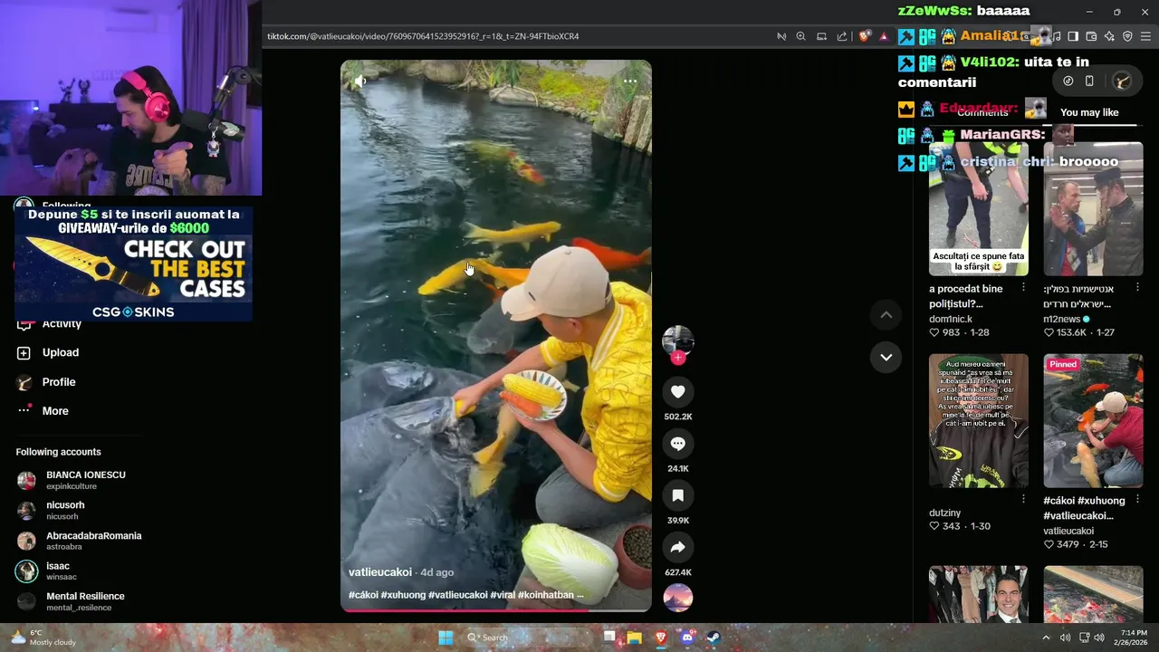Open the Windows Start menu

tap(445, 638)
